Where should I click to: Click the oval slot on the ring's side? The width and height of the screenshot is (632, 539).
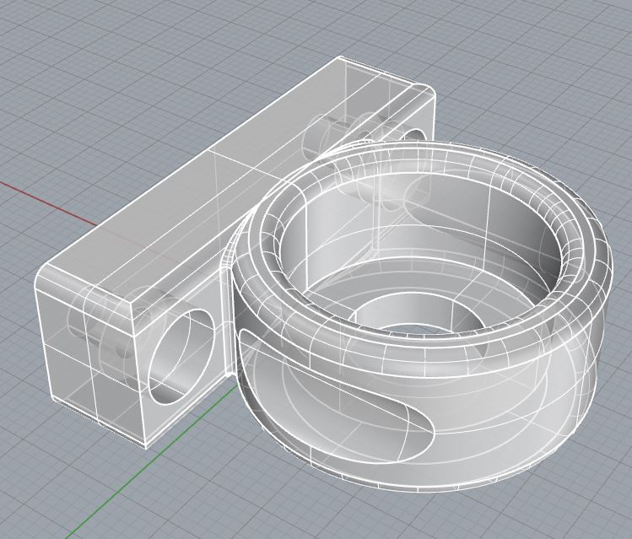[x=337, y=396]
